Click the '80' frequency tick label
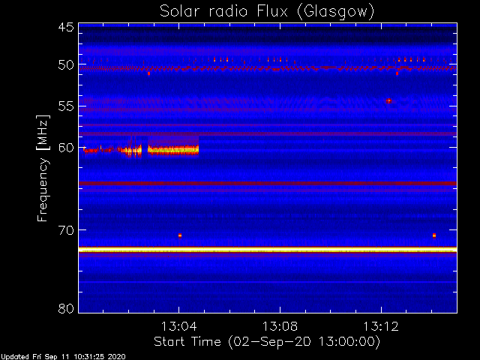 [66, 308]
